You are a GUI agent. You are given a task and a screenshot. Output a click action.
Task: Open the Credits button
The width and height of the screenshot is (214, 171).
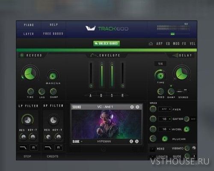click(53, 156)
